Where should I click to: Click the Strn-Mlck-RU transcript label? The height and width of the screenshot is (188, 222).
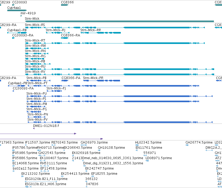tap(35, 67)
